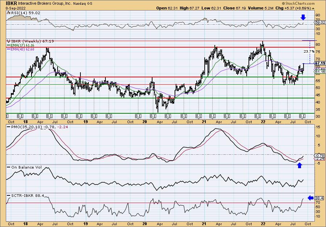This screenshot has height=227, width=326.
Task: Click the price-bar icon before IBKR (Weekly)
Action: [8, 41]
